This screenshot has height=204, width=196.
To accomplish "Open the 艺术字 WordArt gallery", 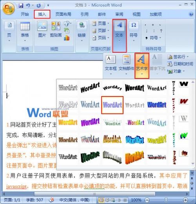I will (142, 66).
